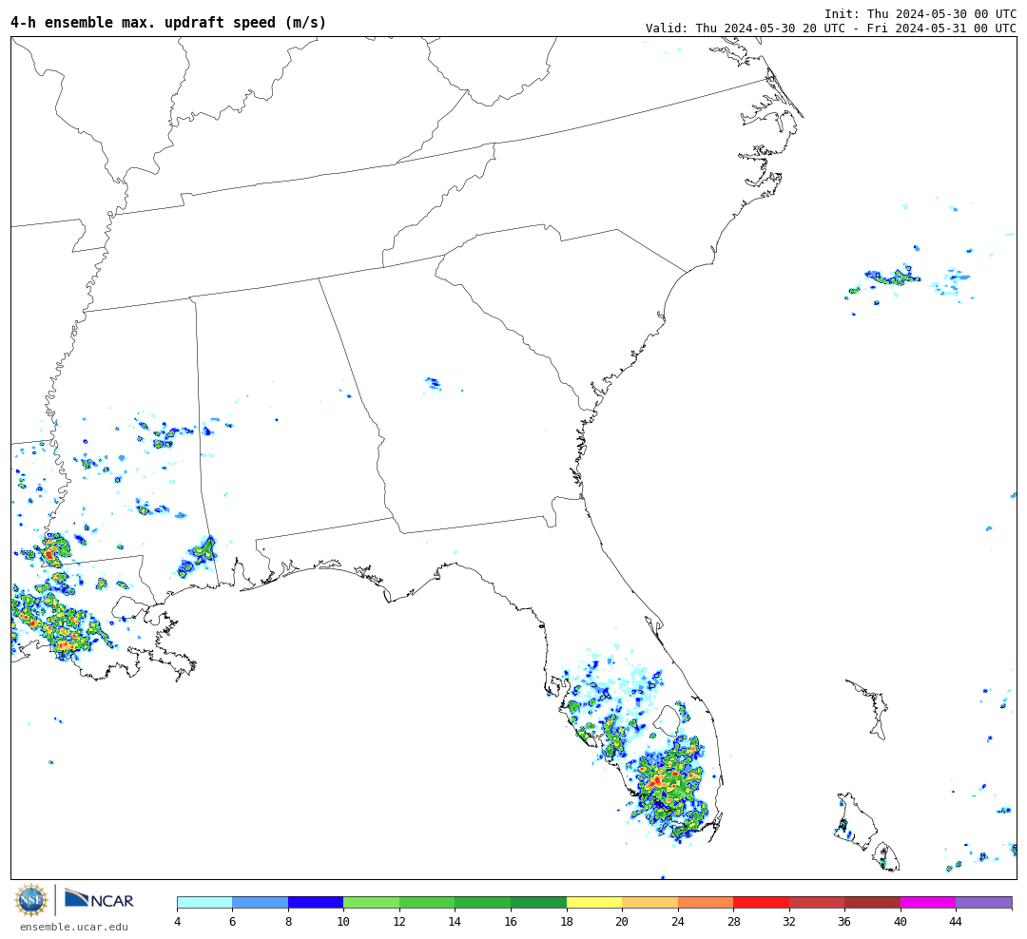
Task: Pick the yellow 18–20 m/s swatch
Action: [594, 902]
